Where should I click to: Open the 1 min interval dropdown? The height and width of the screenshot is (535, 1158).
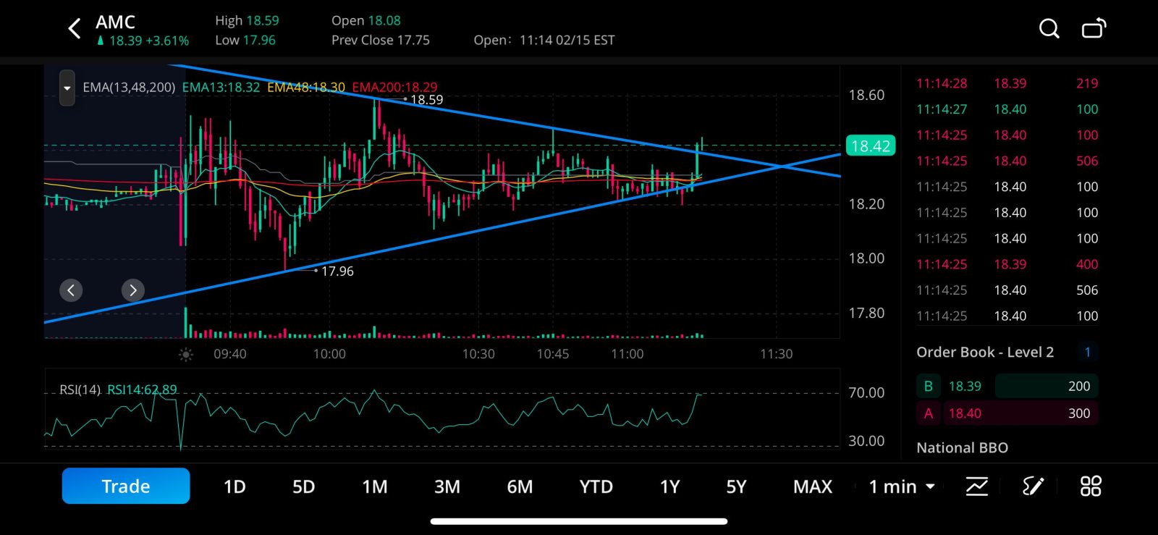point(902,486)
